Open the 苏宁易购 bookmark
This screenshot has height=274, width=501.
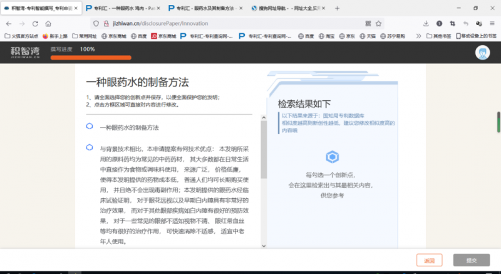pyautogui.click(x=393, y=36)
